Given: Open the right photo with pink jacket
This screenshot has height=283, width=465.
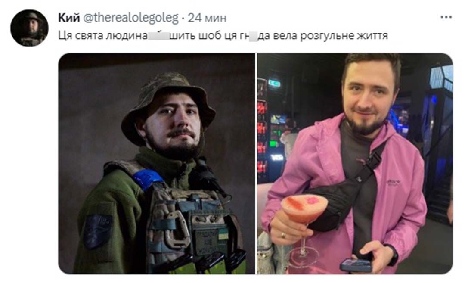Looking at the screenshot, I should coord(355,163).
